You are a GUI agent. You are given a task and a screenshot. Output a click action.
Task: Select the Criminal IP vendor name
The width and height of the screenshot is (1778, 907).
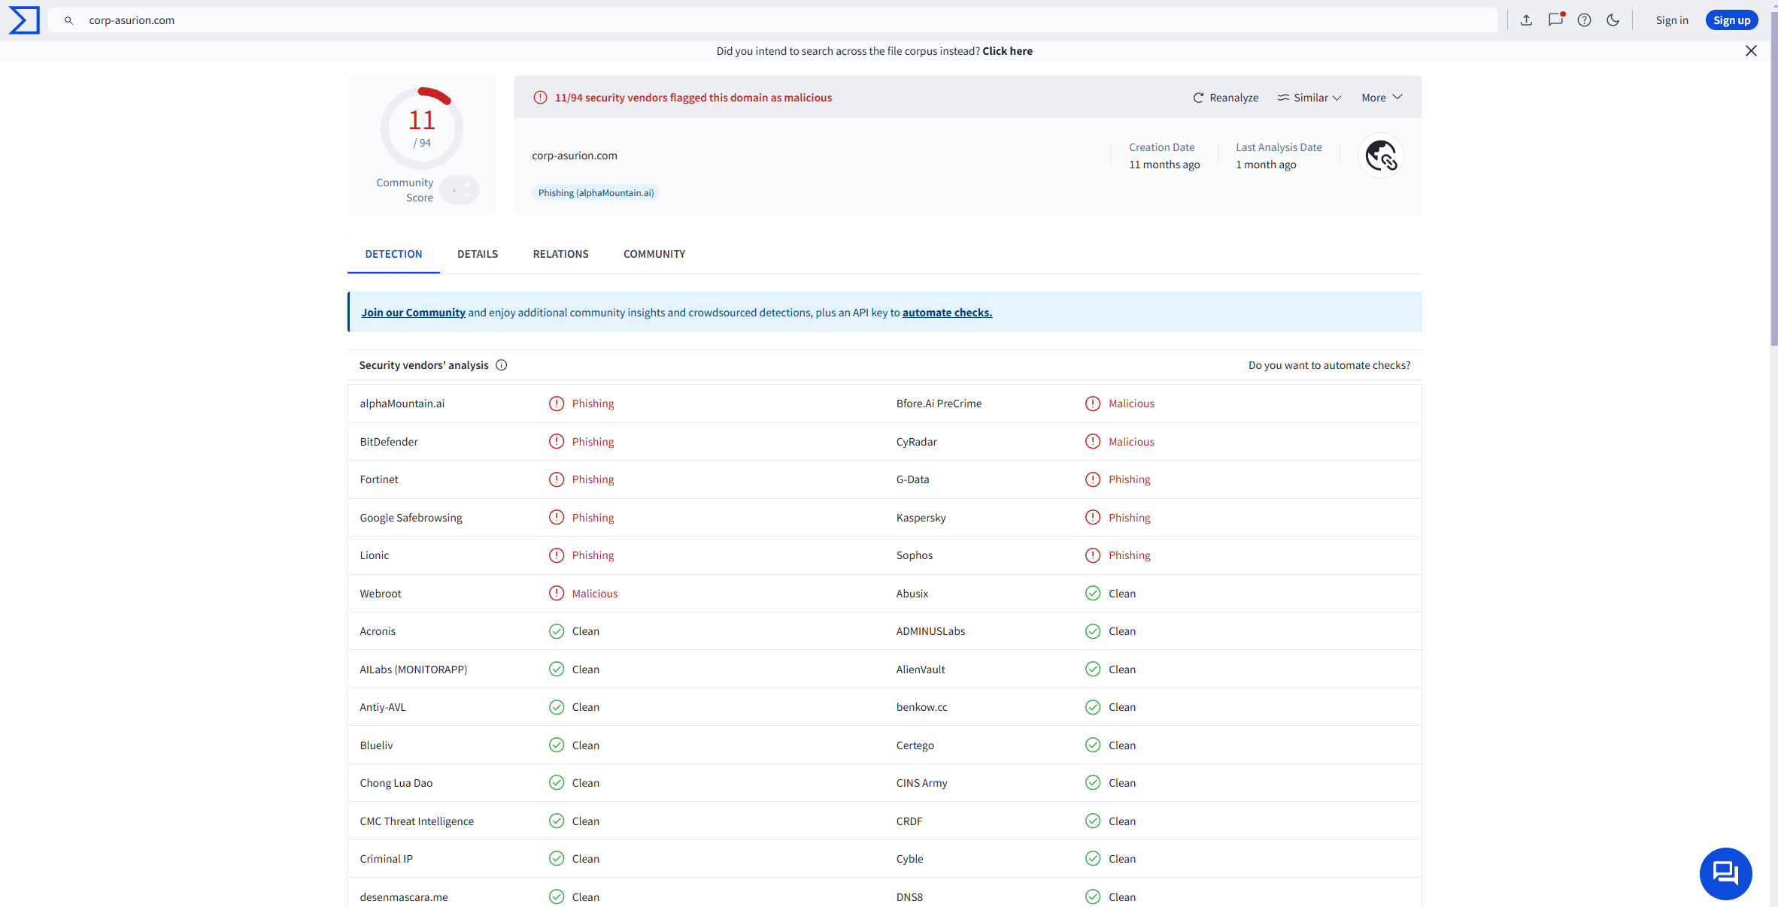[x=386, y=859]
